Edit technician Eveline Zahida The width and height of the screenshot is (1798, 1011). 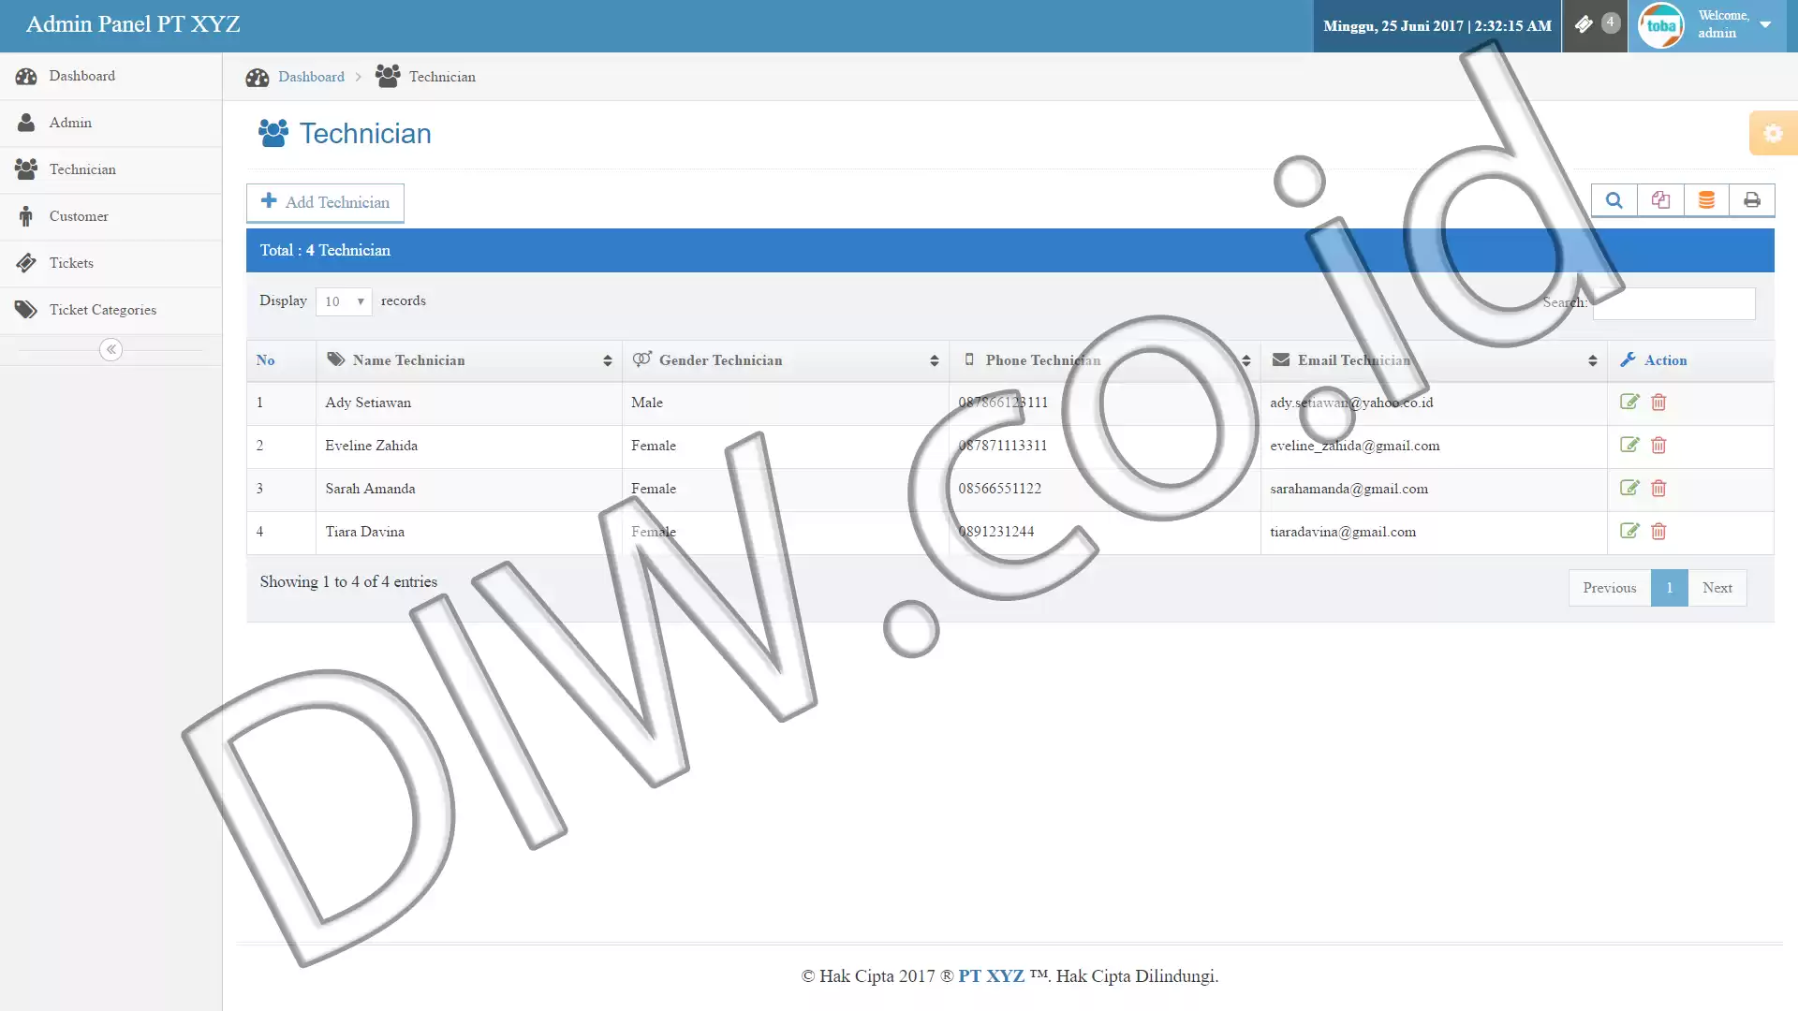tap(1629, 445)
